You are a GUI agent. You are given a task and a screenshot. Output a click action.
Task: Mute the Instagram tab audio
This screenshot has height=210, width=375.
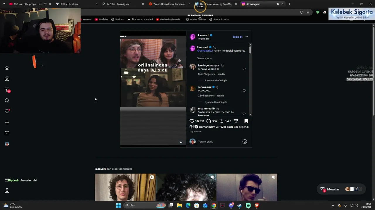tap(277, 4)
